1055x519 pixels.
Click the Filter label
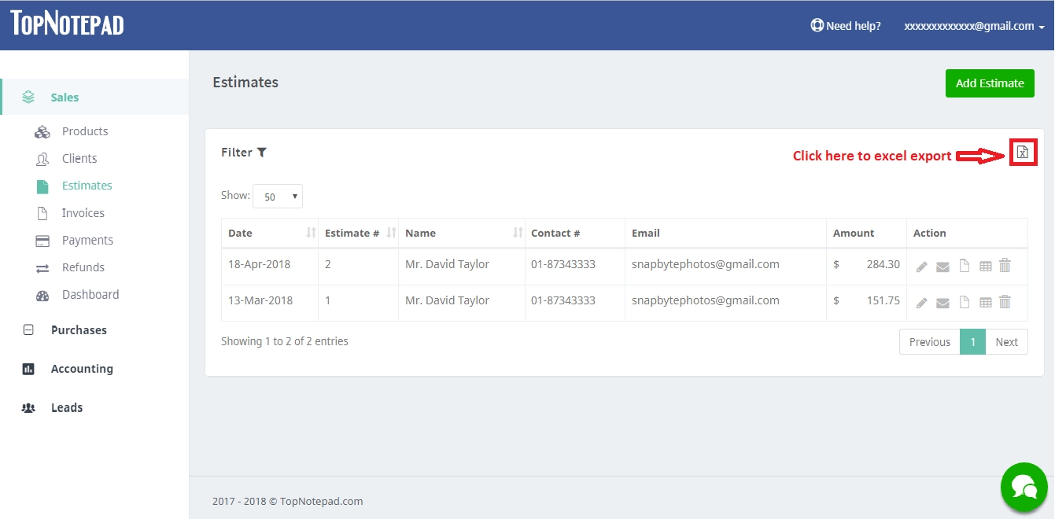tap(237, 153)
